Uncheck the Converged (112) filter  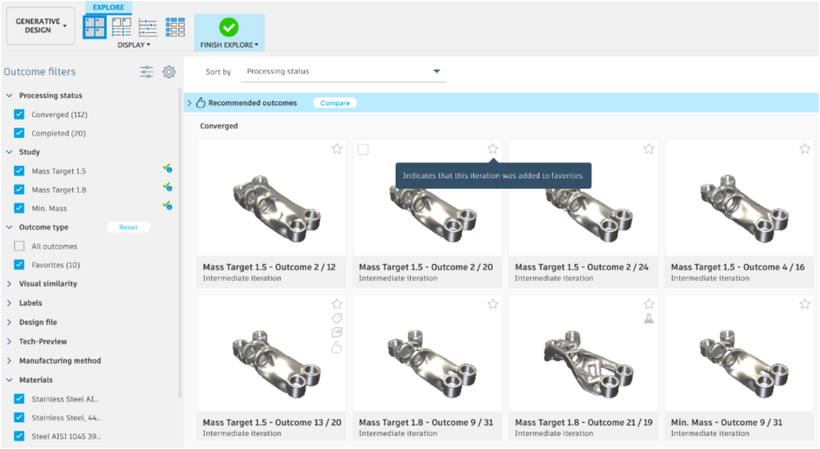pos(19,114)
